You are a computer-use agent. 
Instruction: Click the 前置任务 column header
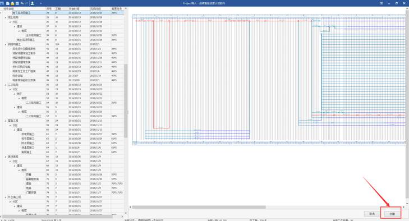(117, 9)
